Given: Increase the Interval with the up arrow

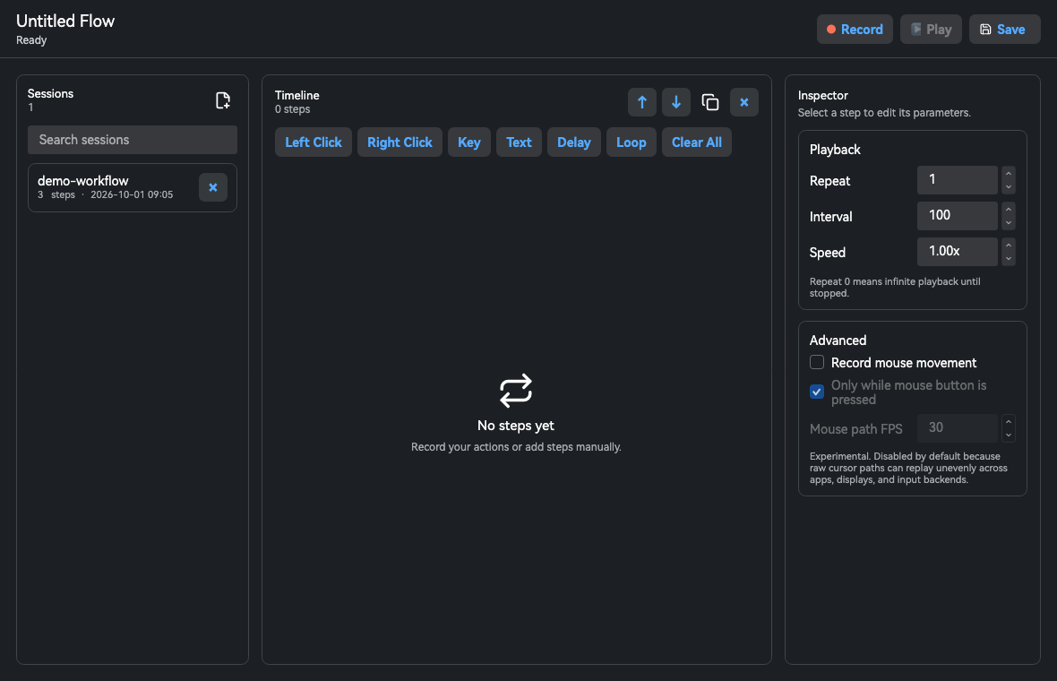Looking at the screenshot, I should 1009,209.
